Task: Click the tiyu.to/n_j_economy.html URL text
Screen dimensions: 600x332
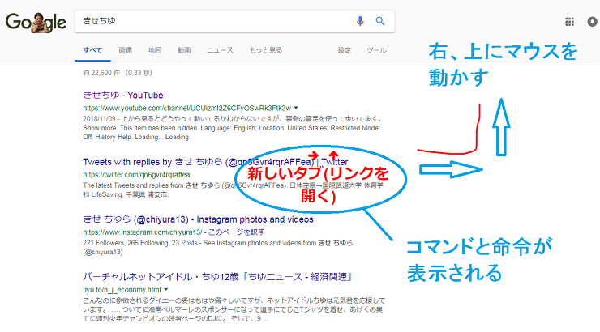Action: click(x=122, y=290)
